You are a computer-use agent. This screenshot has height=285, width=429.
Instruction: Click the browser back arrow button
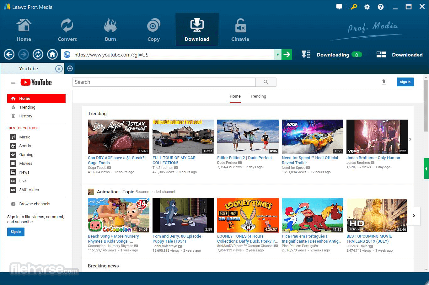[x=9, y=55]
